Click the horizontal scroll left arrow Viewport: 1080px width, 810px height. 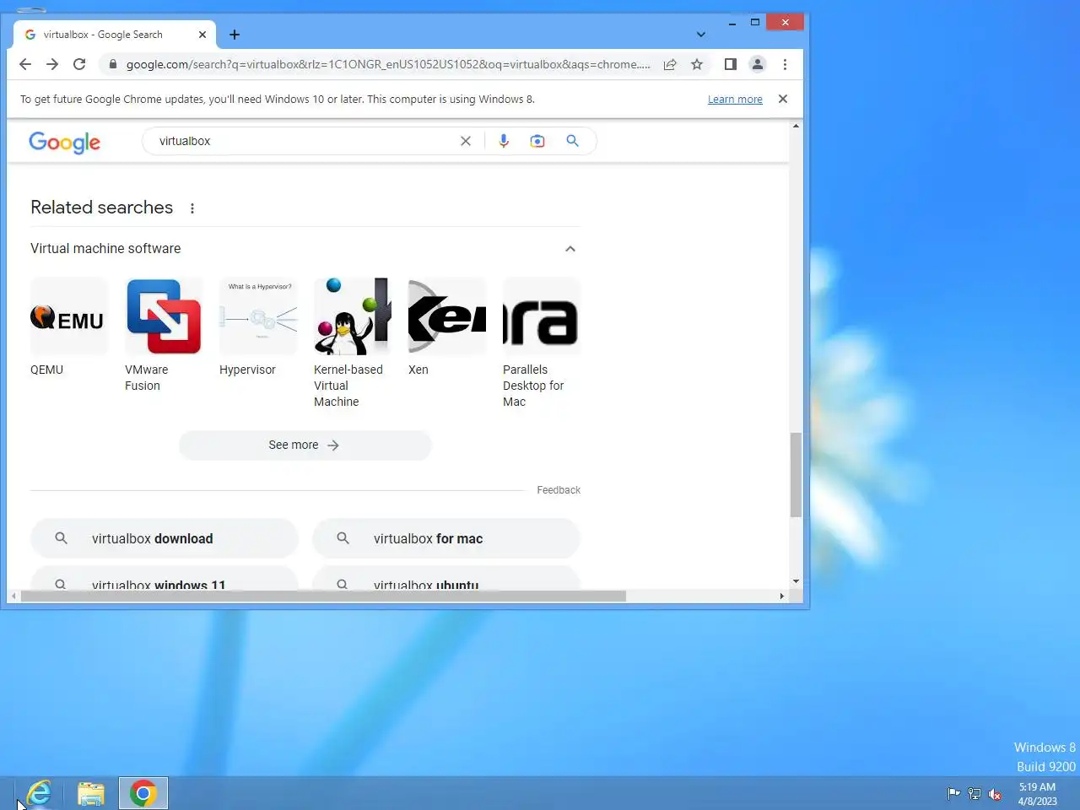coord(13,596)
